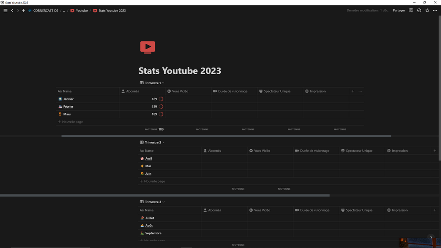
Task: Click the Avril row flower icon
Action: pyautogui.click(x=142, y=158)
